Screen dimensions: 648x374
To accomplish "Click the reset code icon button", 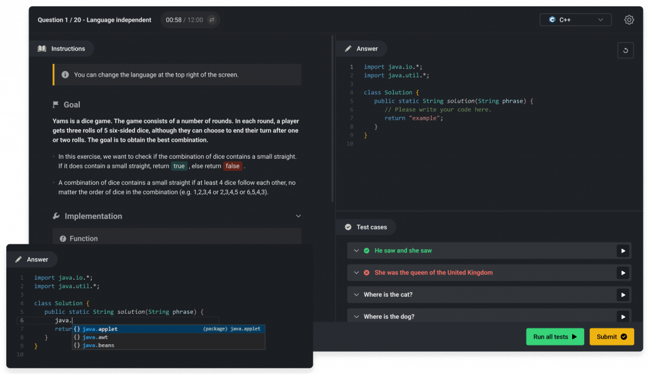I will click(x=625, y=51).
